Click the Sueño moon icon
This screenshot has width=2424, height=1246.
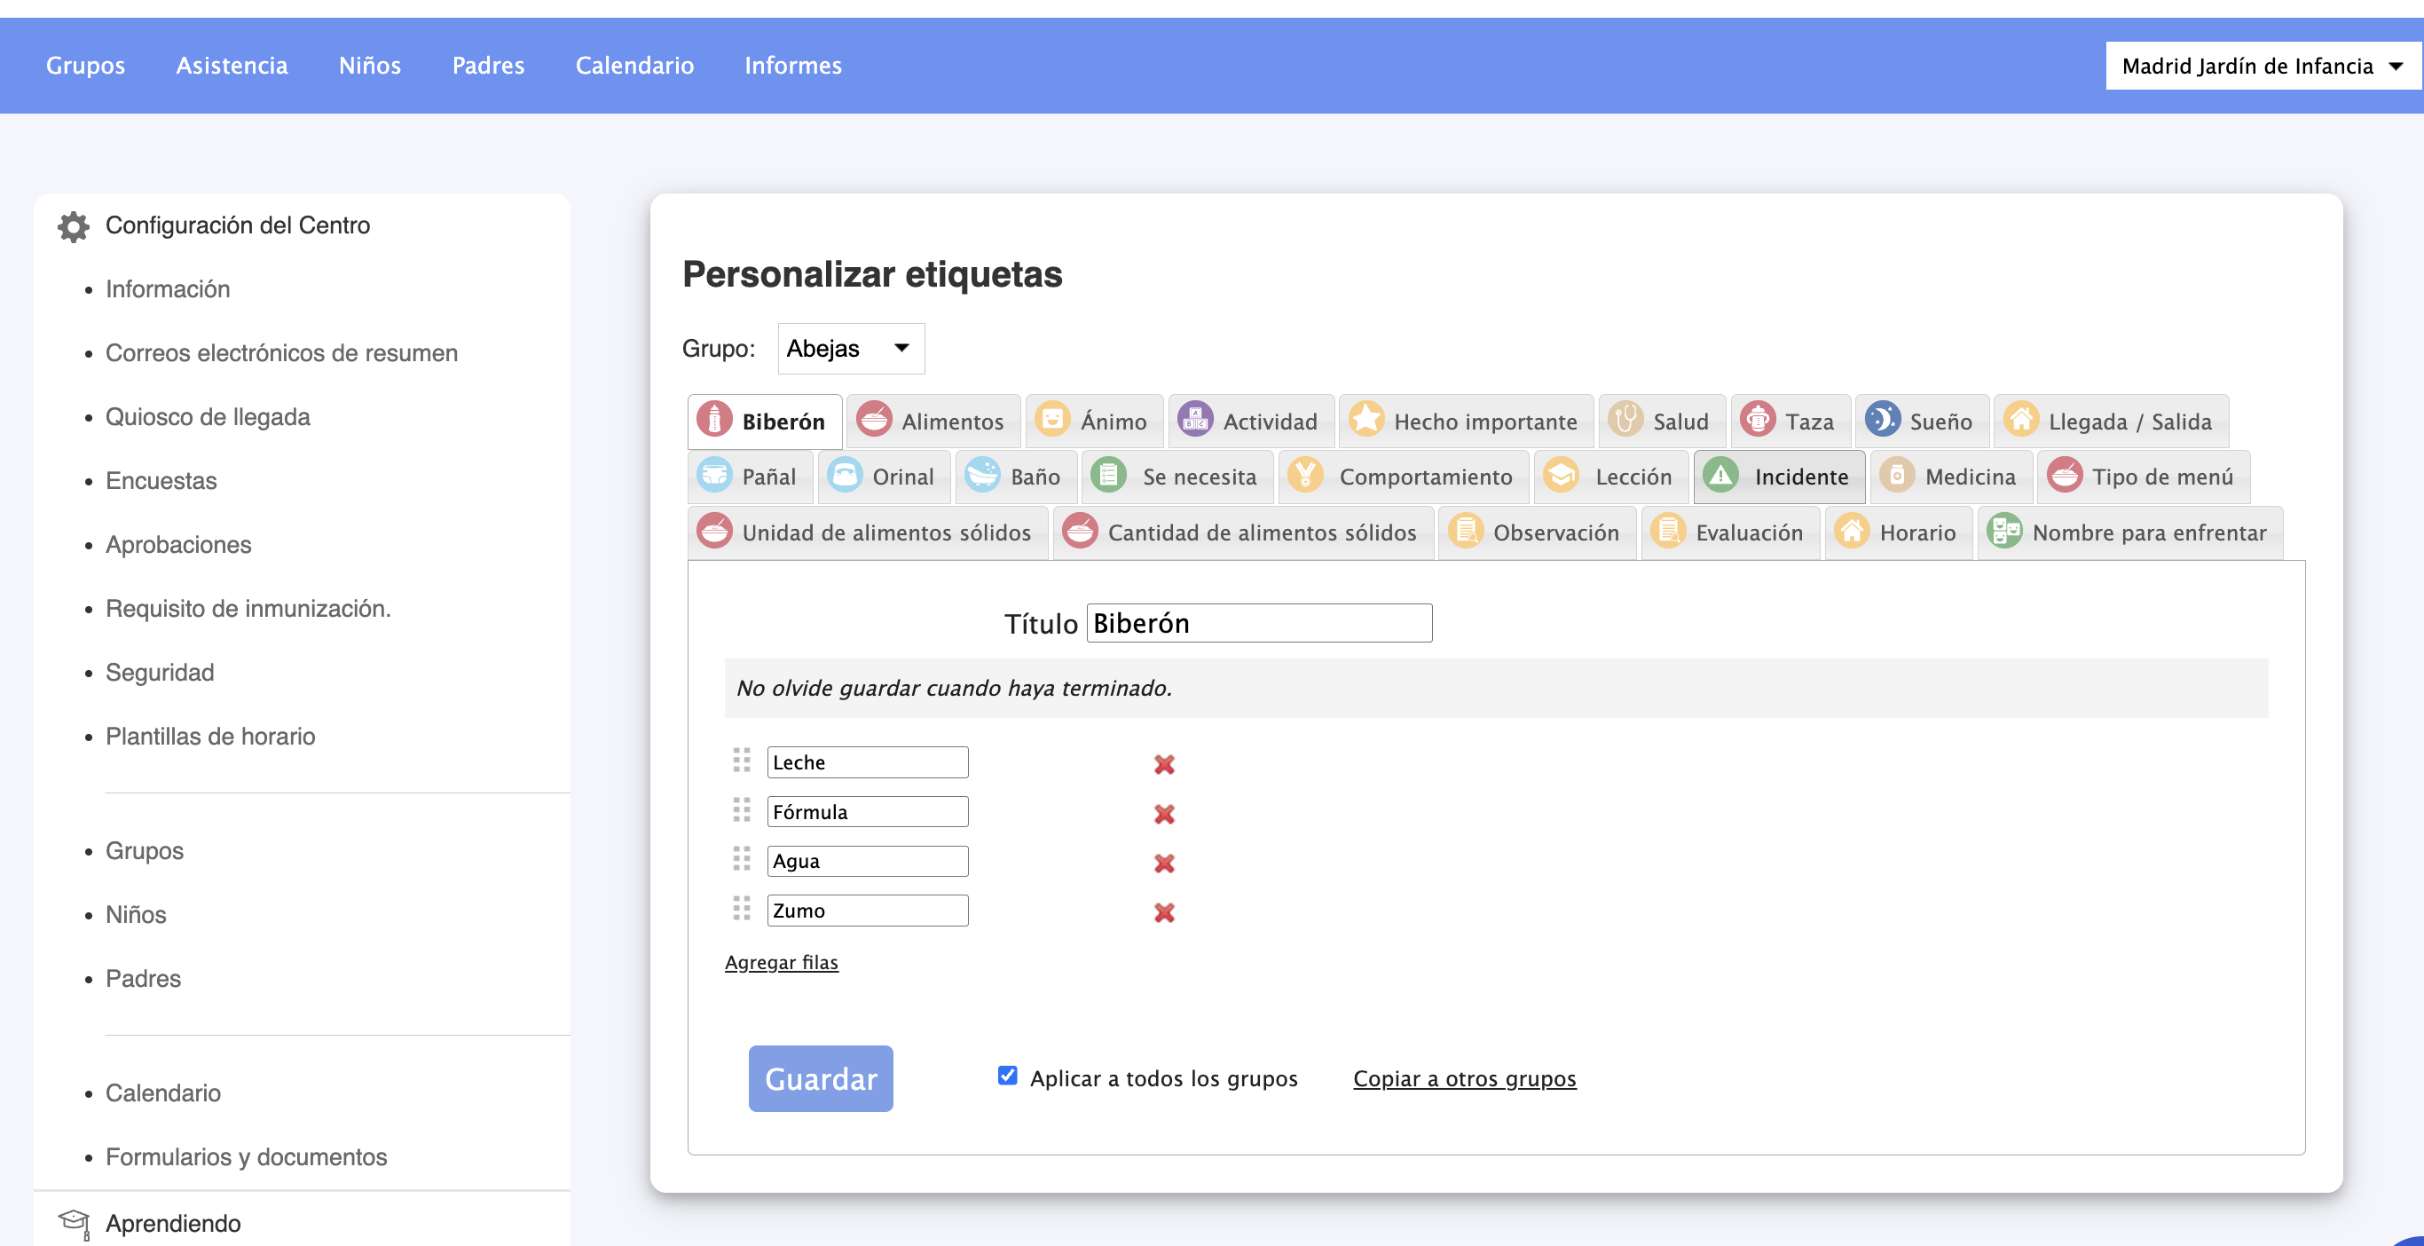coord(1882,420)
